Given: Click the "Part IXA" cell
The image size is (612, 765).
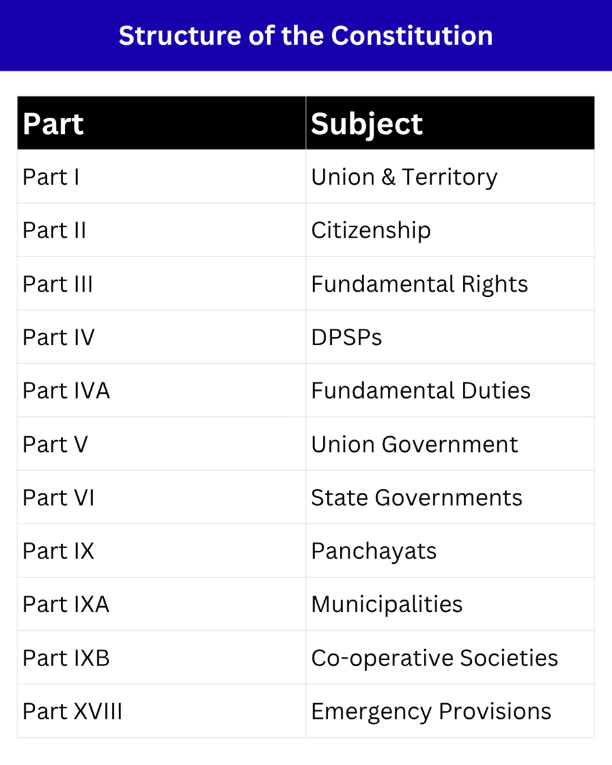Looking at the screenshot, I should (66, 604).
